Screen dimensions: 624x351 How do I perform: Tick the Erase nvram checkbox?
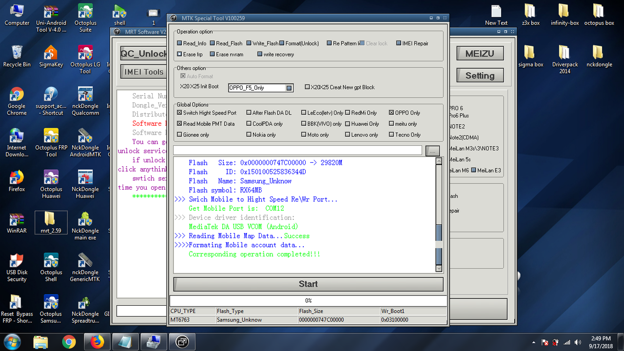(x=213, y=55)
